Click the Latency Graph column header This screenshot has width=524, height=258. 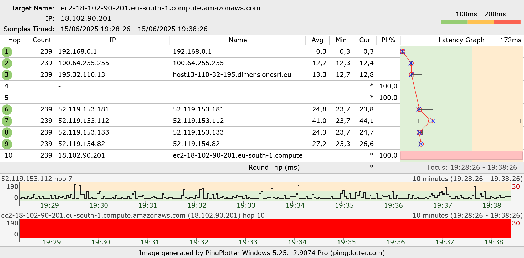click(x=461, y=40)
